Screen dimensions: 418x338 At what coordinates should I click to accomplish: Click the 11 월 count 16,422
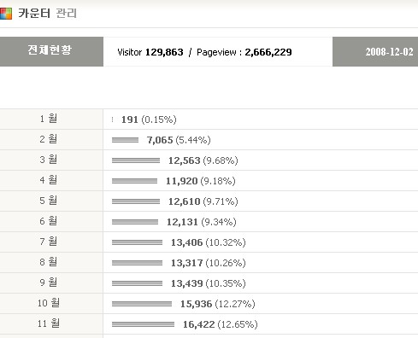click(x=198, y=324)
